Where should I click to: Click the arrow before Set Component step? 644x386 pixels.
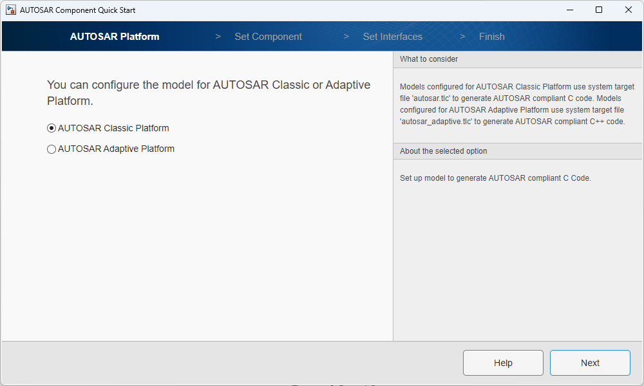click(218, 37)
